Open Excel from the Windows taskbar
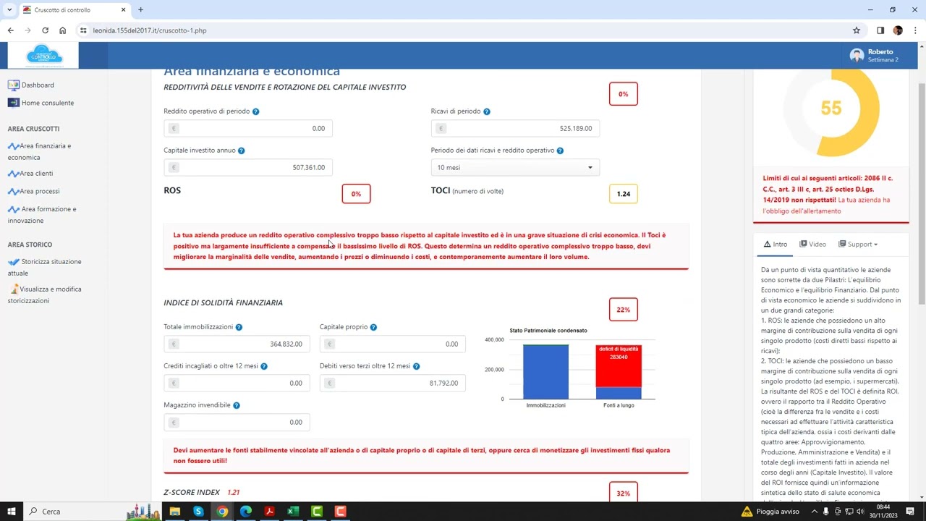Image resolution: width=926 pixels, height=521 pixels. point(293,512)
